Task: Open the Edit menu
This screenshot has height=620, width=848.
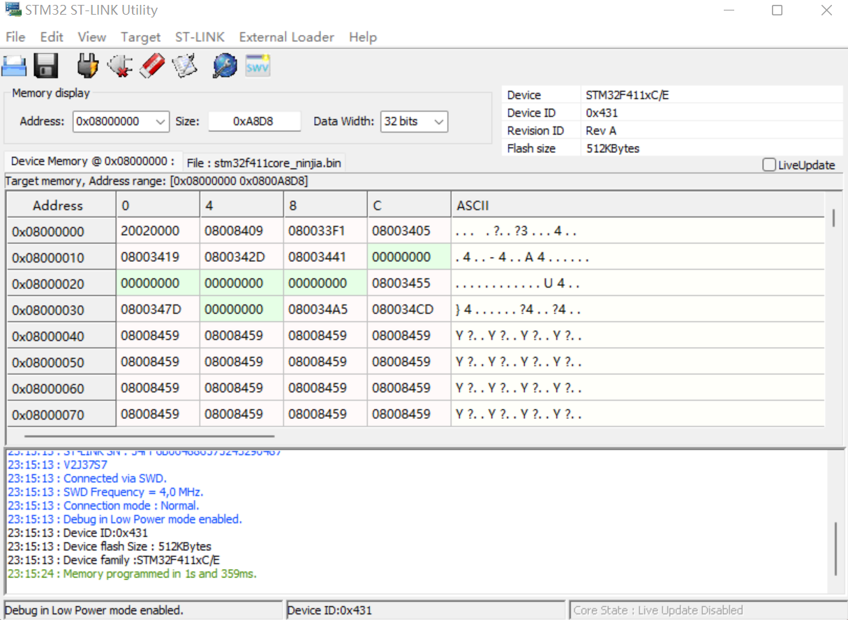Action: click(x=52, y=37)
